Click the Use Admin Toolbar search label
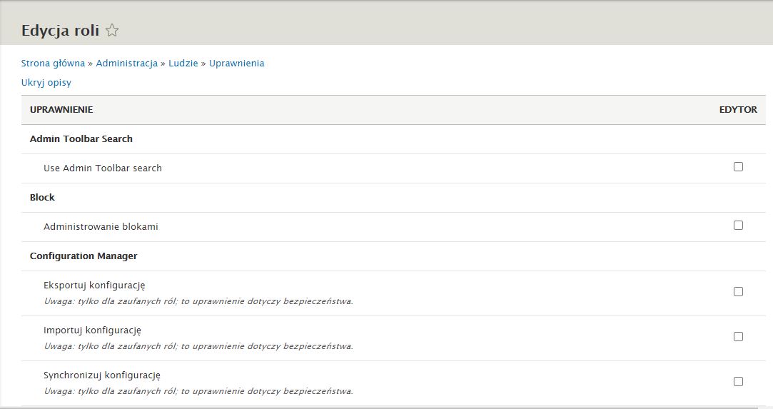The image size is (773, 409). pyautogui.click(x=103, y=168)
